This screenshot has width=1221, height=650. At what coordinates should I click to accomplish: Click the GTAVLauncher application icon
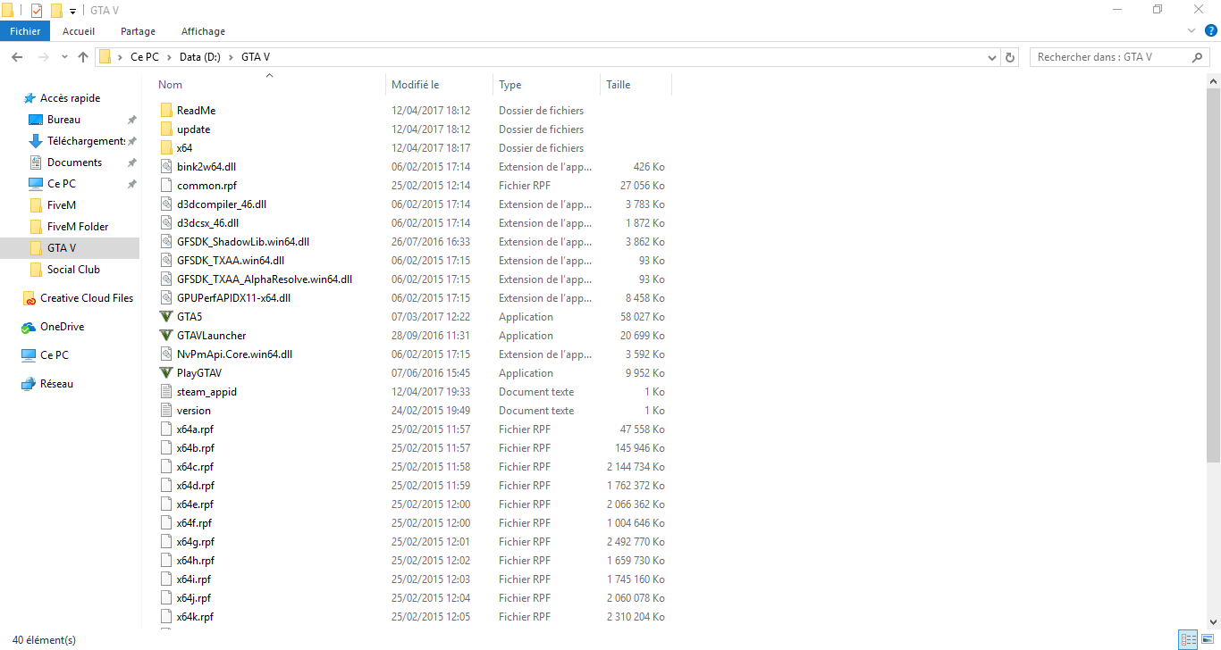click(x=165, y=336)
